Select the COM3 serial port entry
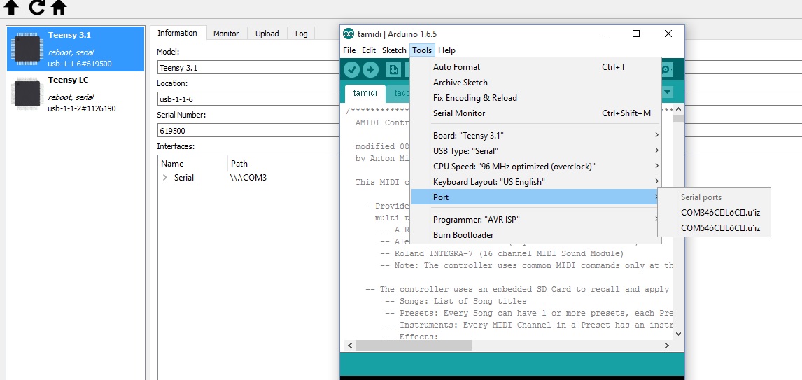The width and height of the screenshot is (802, 380). (x=714, y=213)
